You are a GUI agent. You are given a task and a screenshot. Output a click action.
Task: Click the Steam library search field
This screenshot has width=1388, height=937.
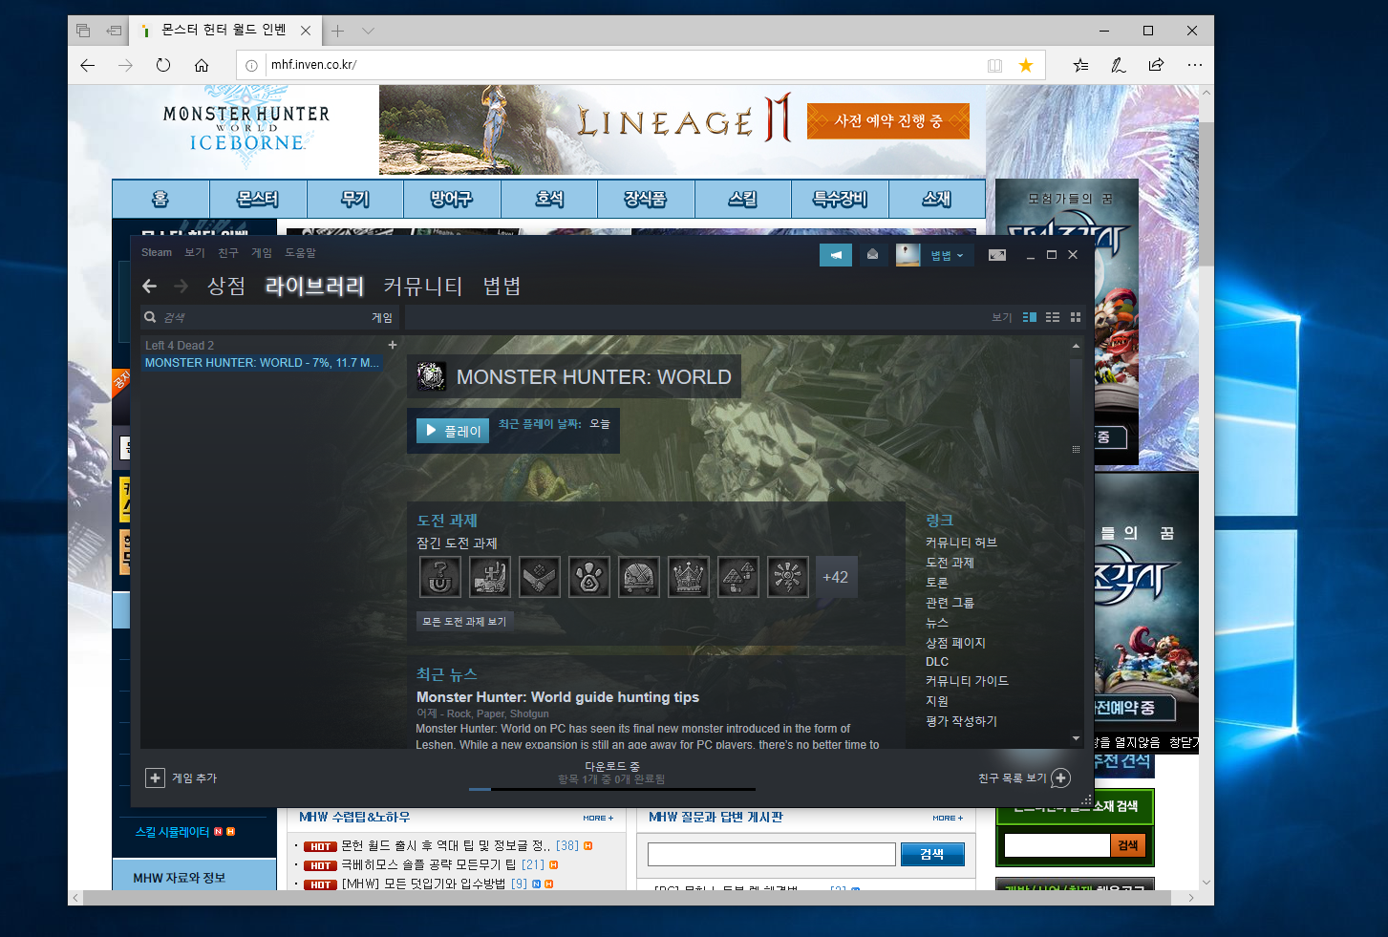[253, 317]
